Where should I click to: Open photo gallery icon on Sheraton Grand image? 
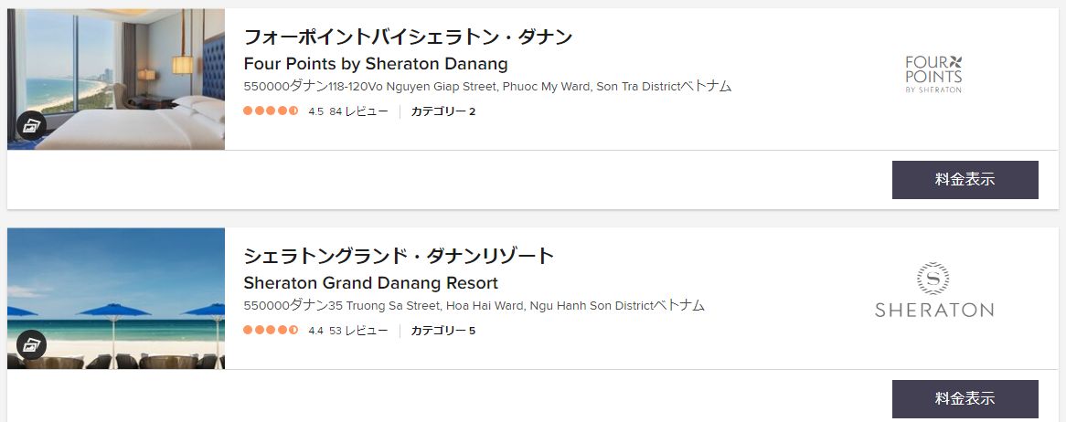(31, 345)
